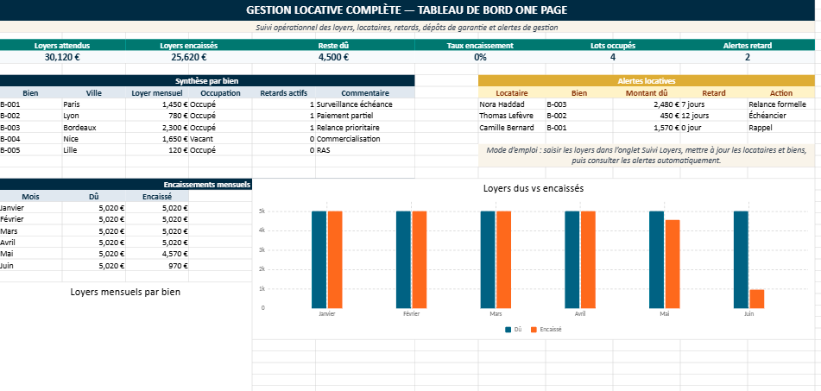Select the 'Relance formelle' action

781,104
